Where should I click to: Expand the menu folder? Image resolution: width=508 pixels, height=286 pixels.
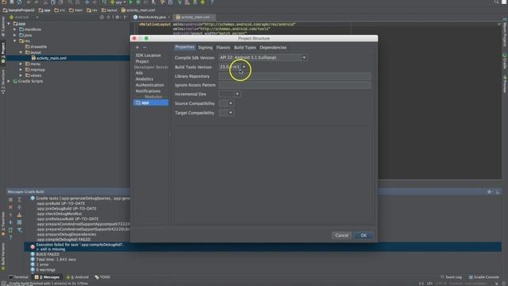[x=21, y=64]
